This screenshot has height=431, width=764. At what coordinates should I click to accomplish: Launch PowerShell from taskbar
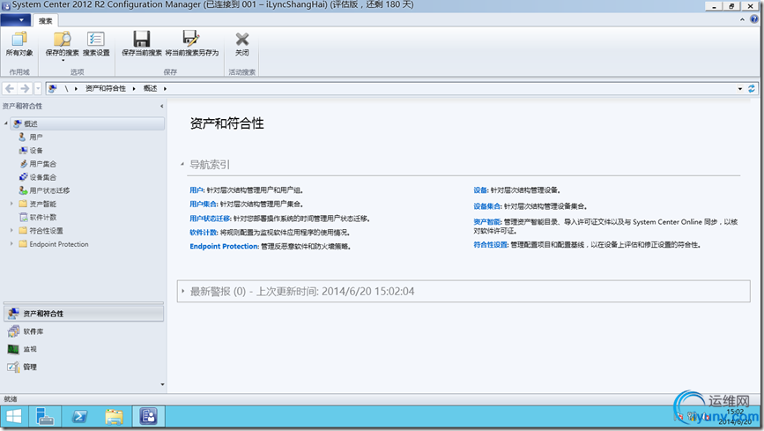[79, 416]
